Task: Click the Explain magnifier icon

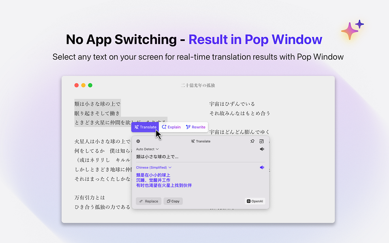Action: click(164, 127)
